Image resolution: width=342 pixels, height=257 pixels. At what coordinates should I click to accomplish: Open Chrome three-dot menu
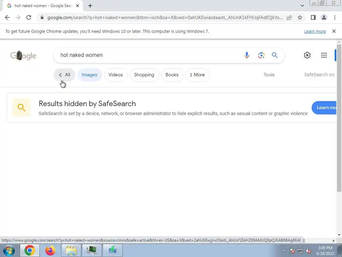click(x=335, y=17)
